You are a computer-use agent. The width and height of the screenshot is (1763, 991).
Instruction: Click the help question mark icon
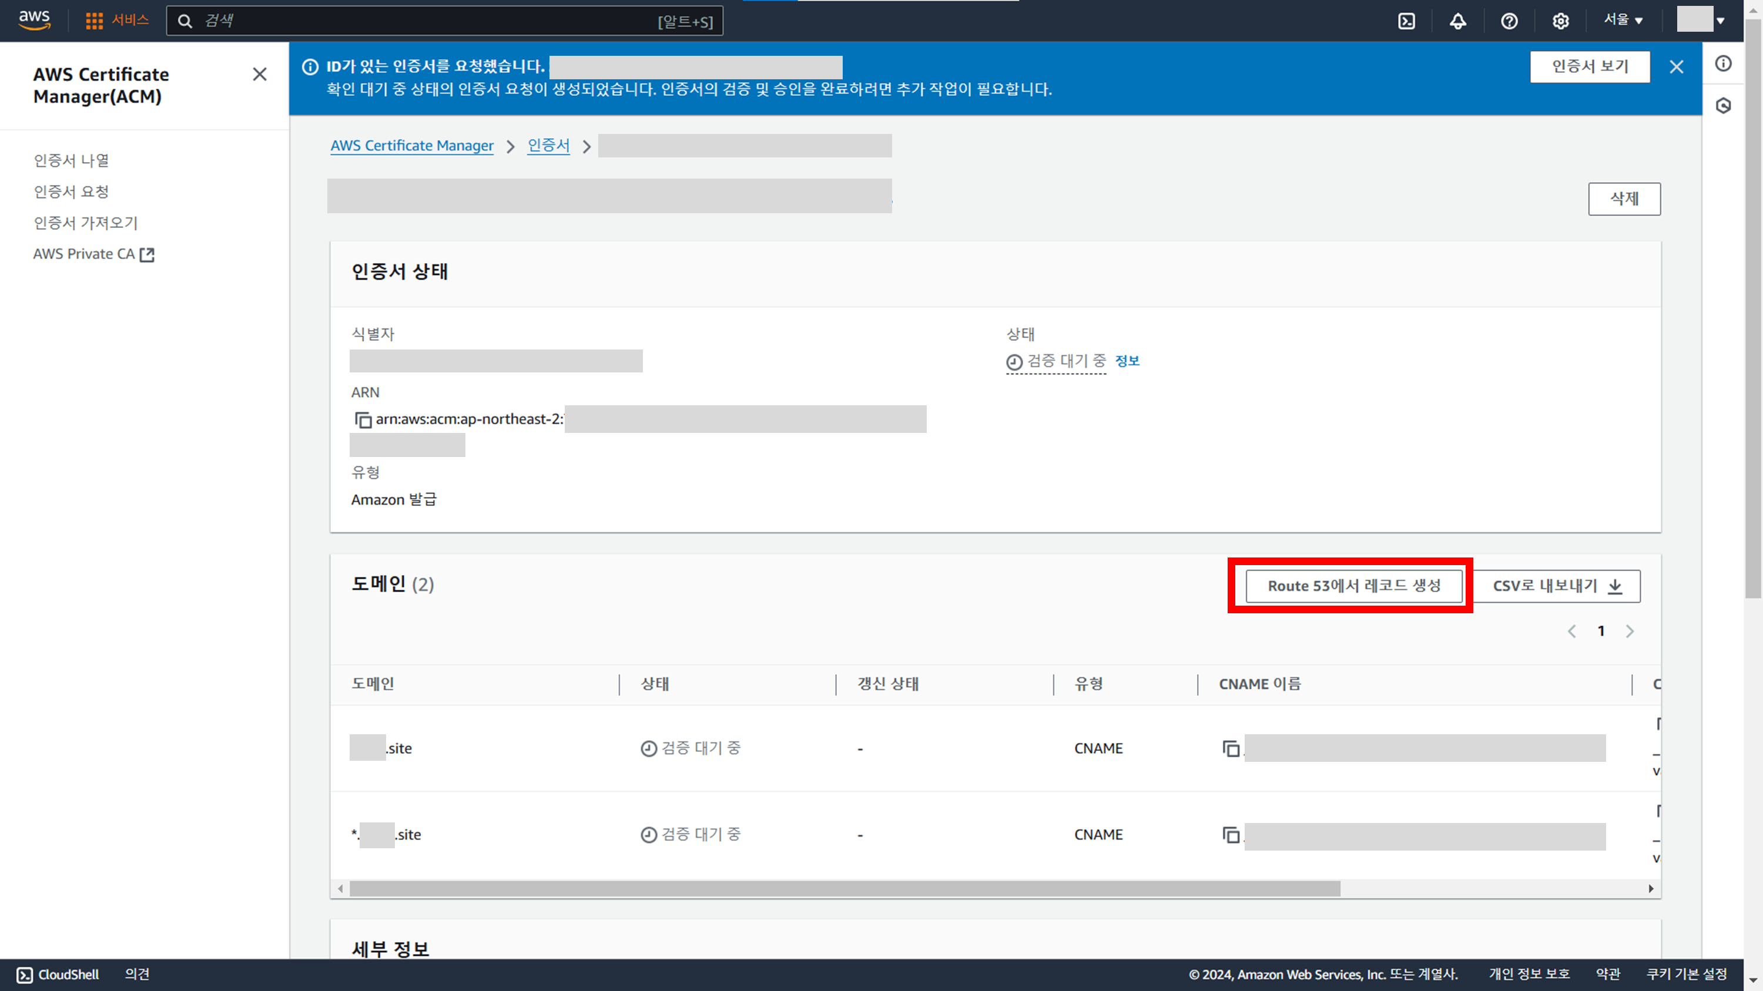pyautogui.click(x=1509, y=21)
